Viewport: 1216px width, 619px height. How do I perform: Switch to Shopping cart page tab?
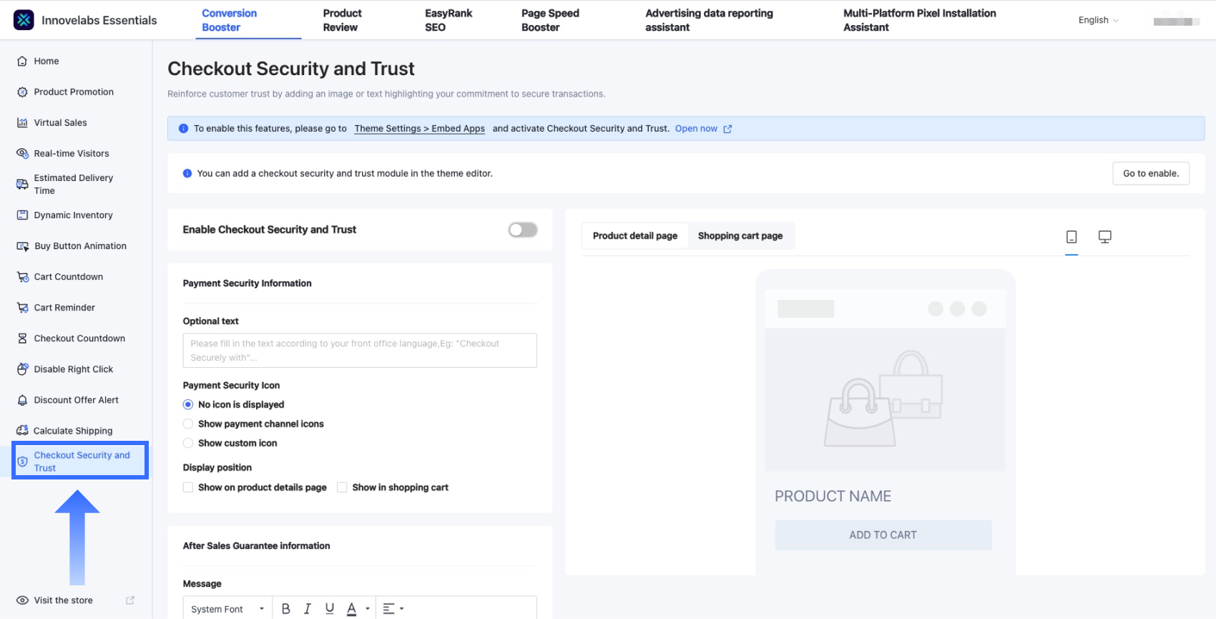point(740,236)
